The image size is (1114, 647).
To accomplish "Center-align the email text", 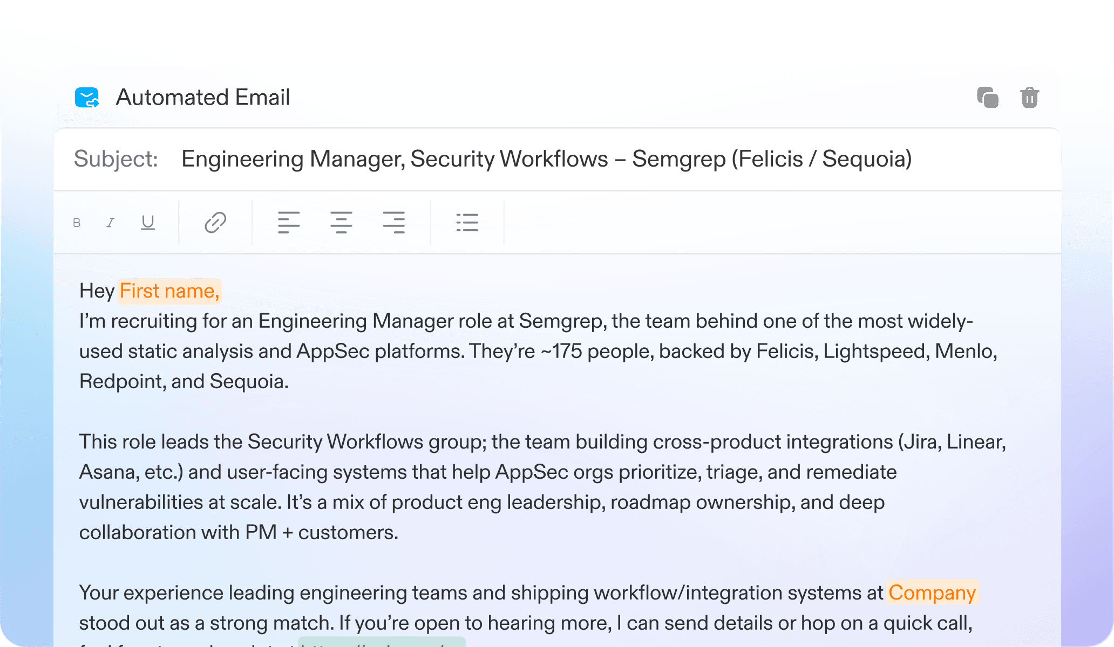I will pyautogui.click(x=341, y=222).
